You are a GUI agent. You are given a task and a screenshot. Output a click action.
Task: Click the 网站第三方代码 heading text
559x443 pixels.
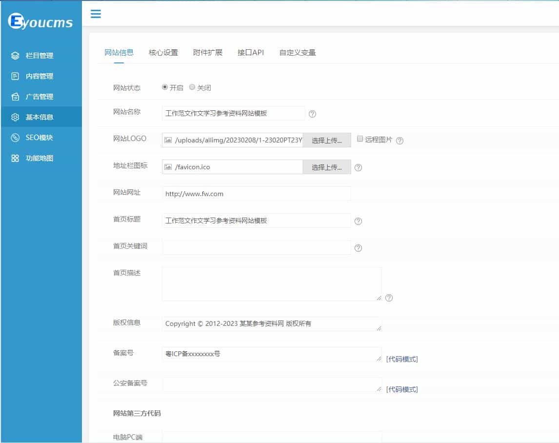click(x=137, y=413)
